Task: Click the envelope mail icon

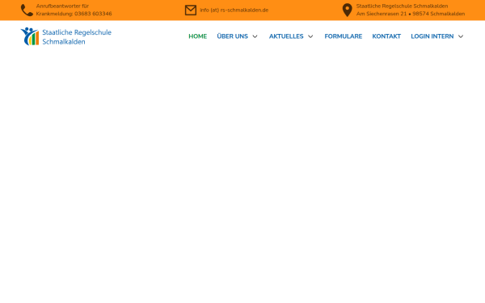Action: [191, 11]
